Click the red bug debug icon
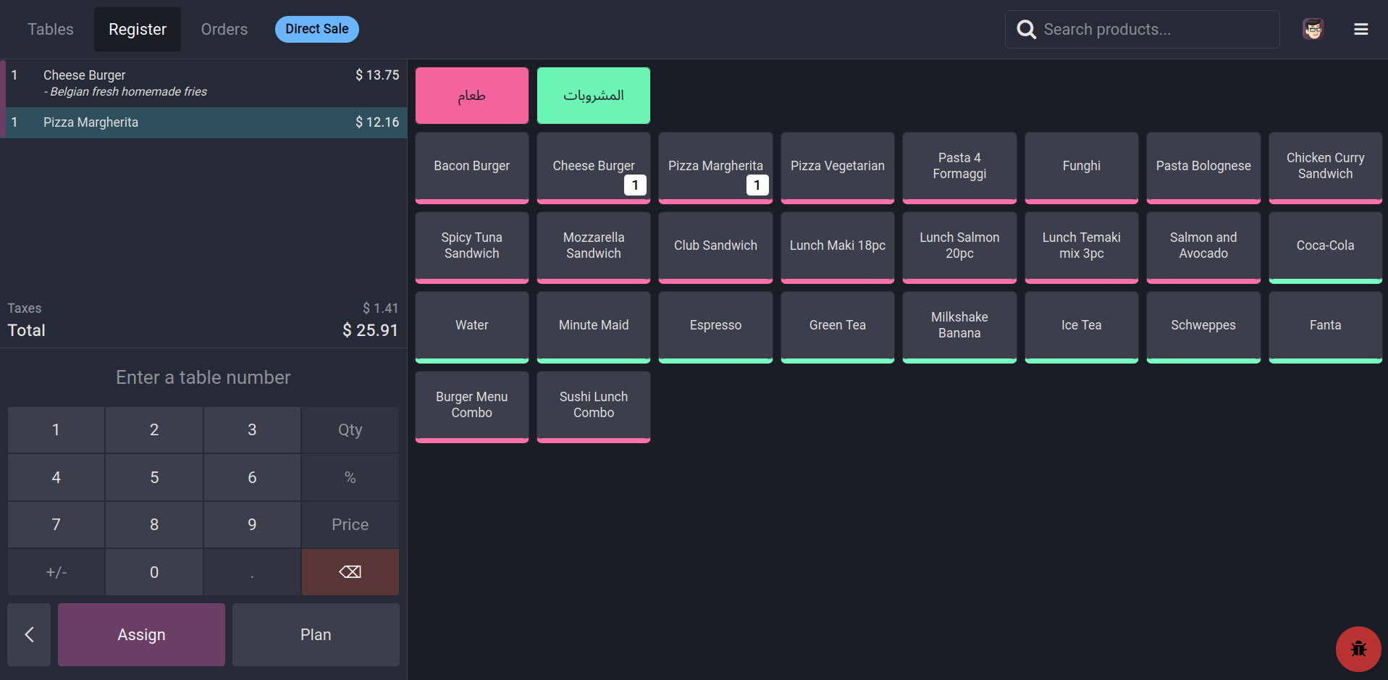Screen dimensions: 1388x680 point(1358,649)
